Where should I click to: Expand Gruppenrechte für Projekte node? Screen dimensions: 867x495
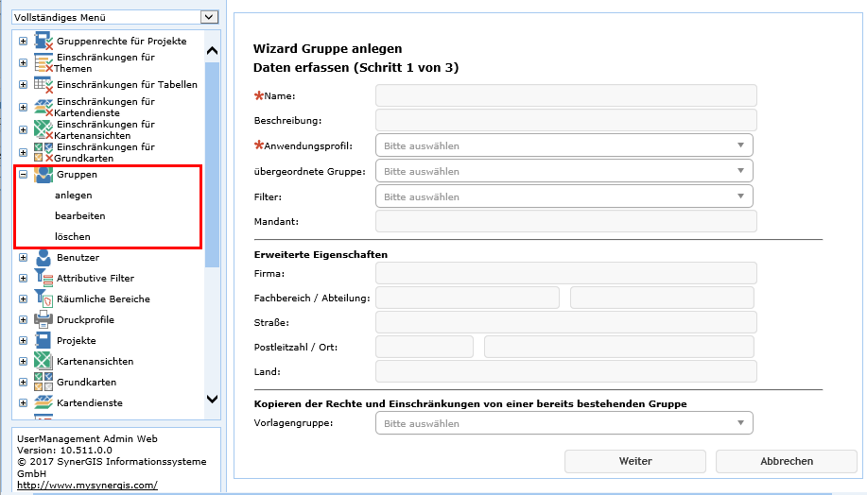point(24,41)
